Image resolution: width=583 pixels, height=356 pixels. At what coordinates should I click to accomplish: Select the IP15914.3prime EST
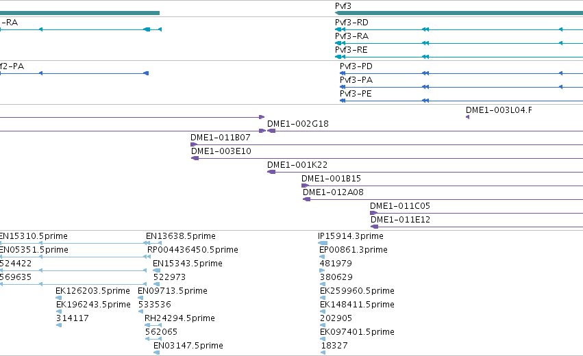point(350,236)
